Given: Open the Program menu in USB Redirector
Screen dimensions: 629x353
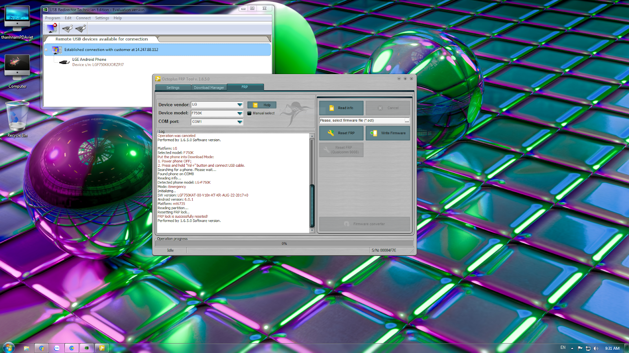Looking at the screenshot, I should pyautogui.click(x=53, y=18).
